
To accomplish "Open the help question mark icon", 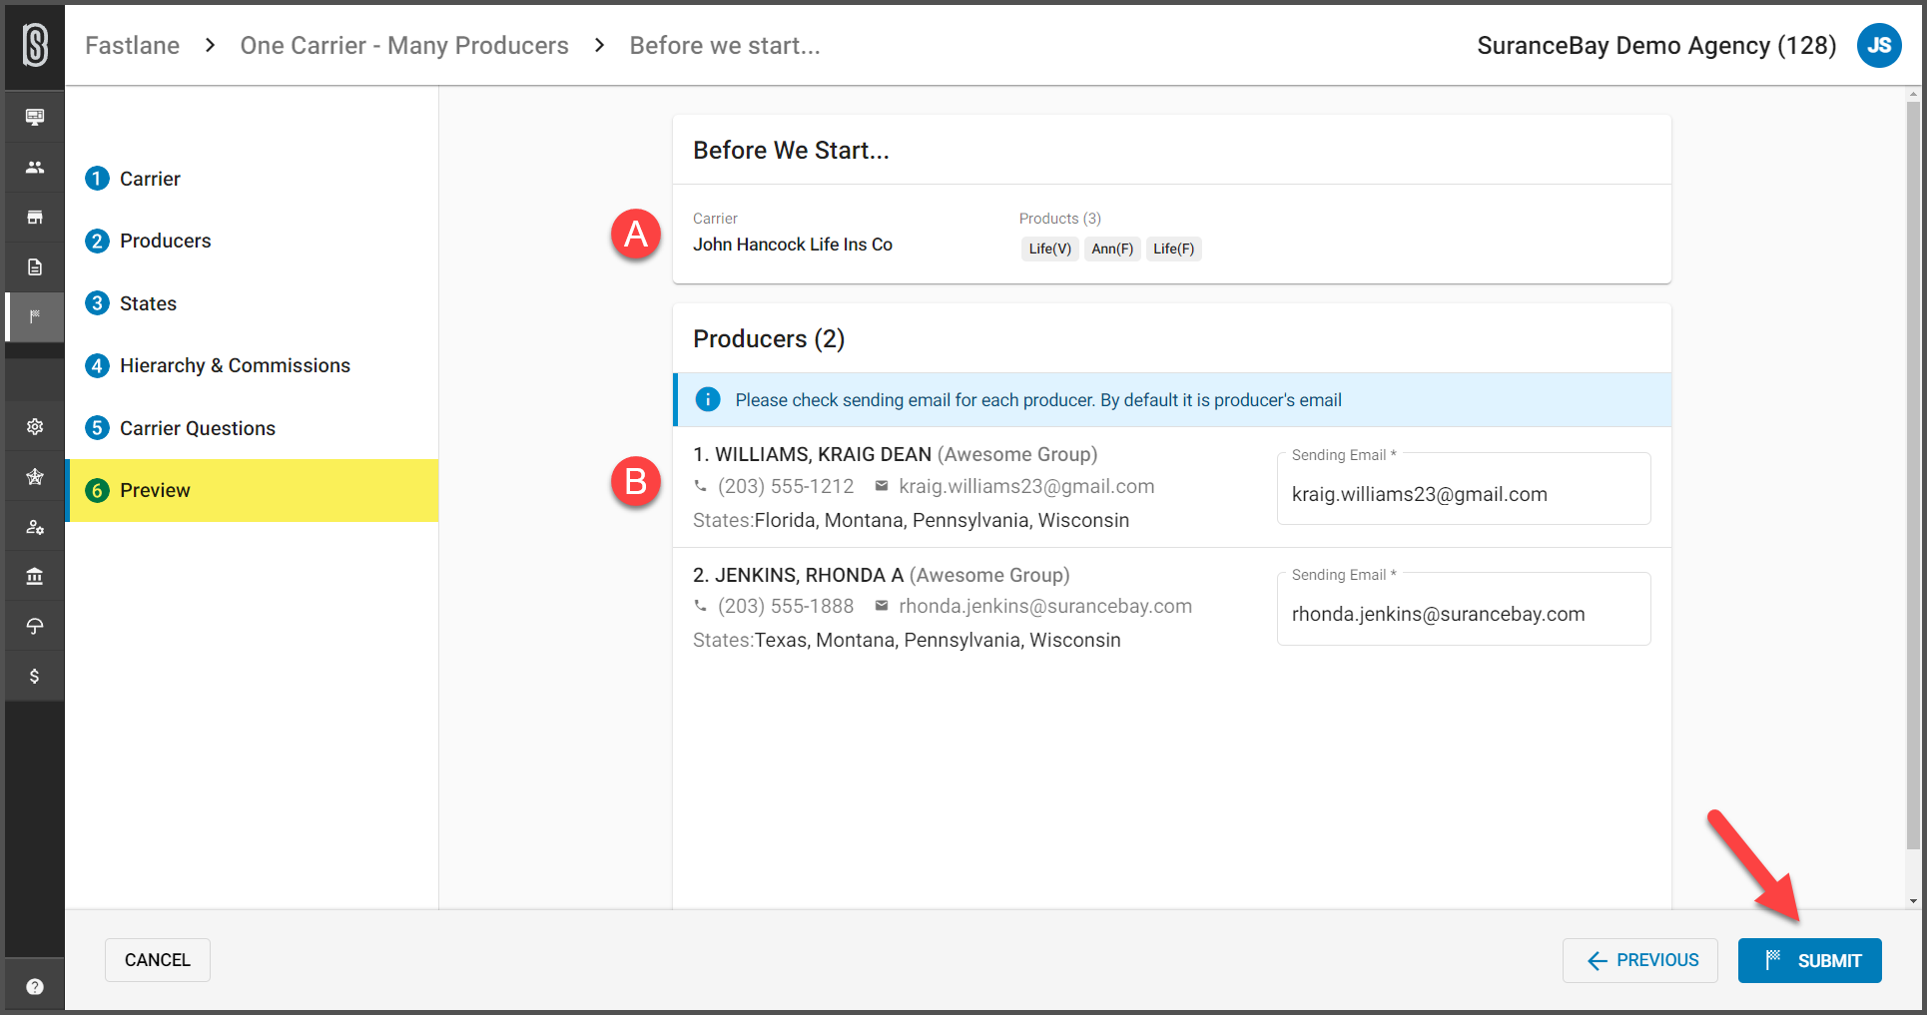I will click(x=35, y=986).
